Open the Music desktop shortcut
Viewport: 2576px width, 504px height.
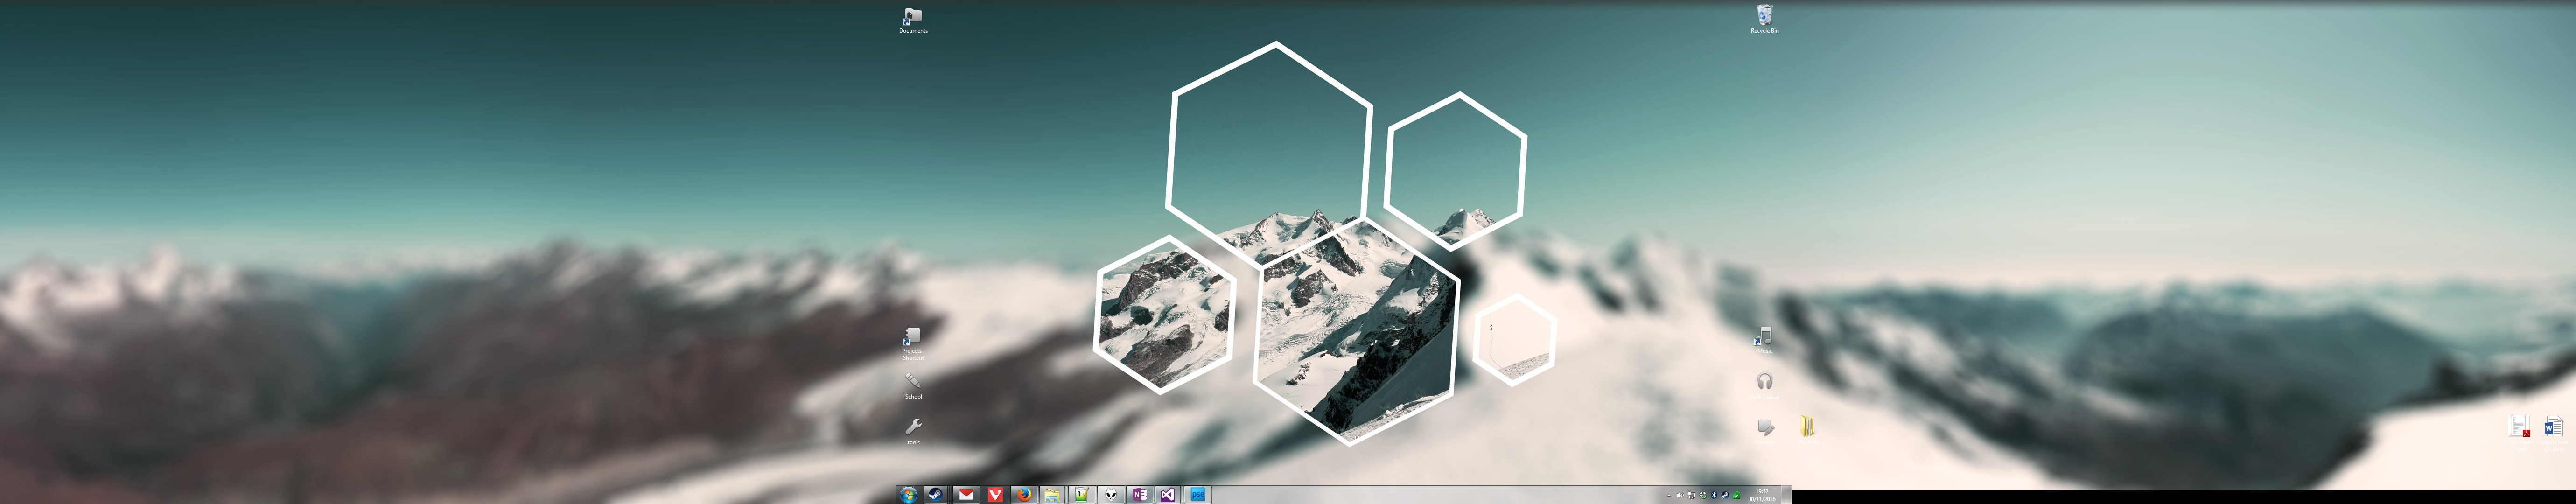[1765, 340]
